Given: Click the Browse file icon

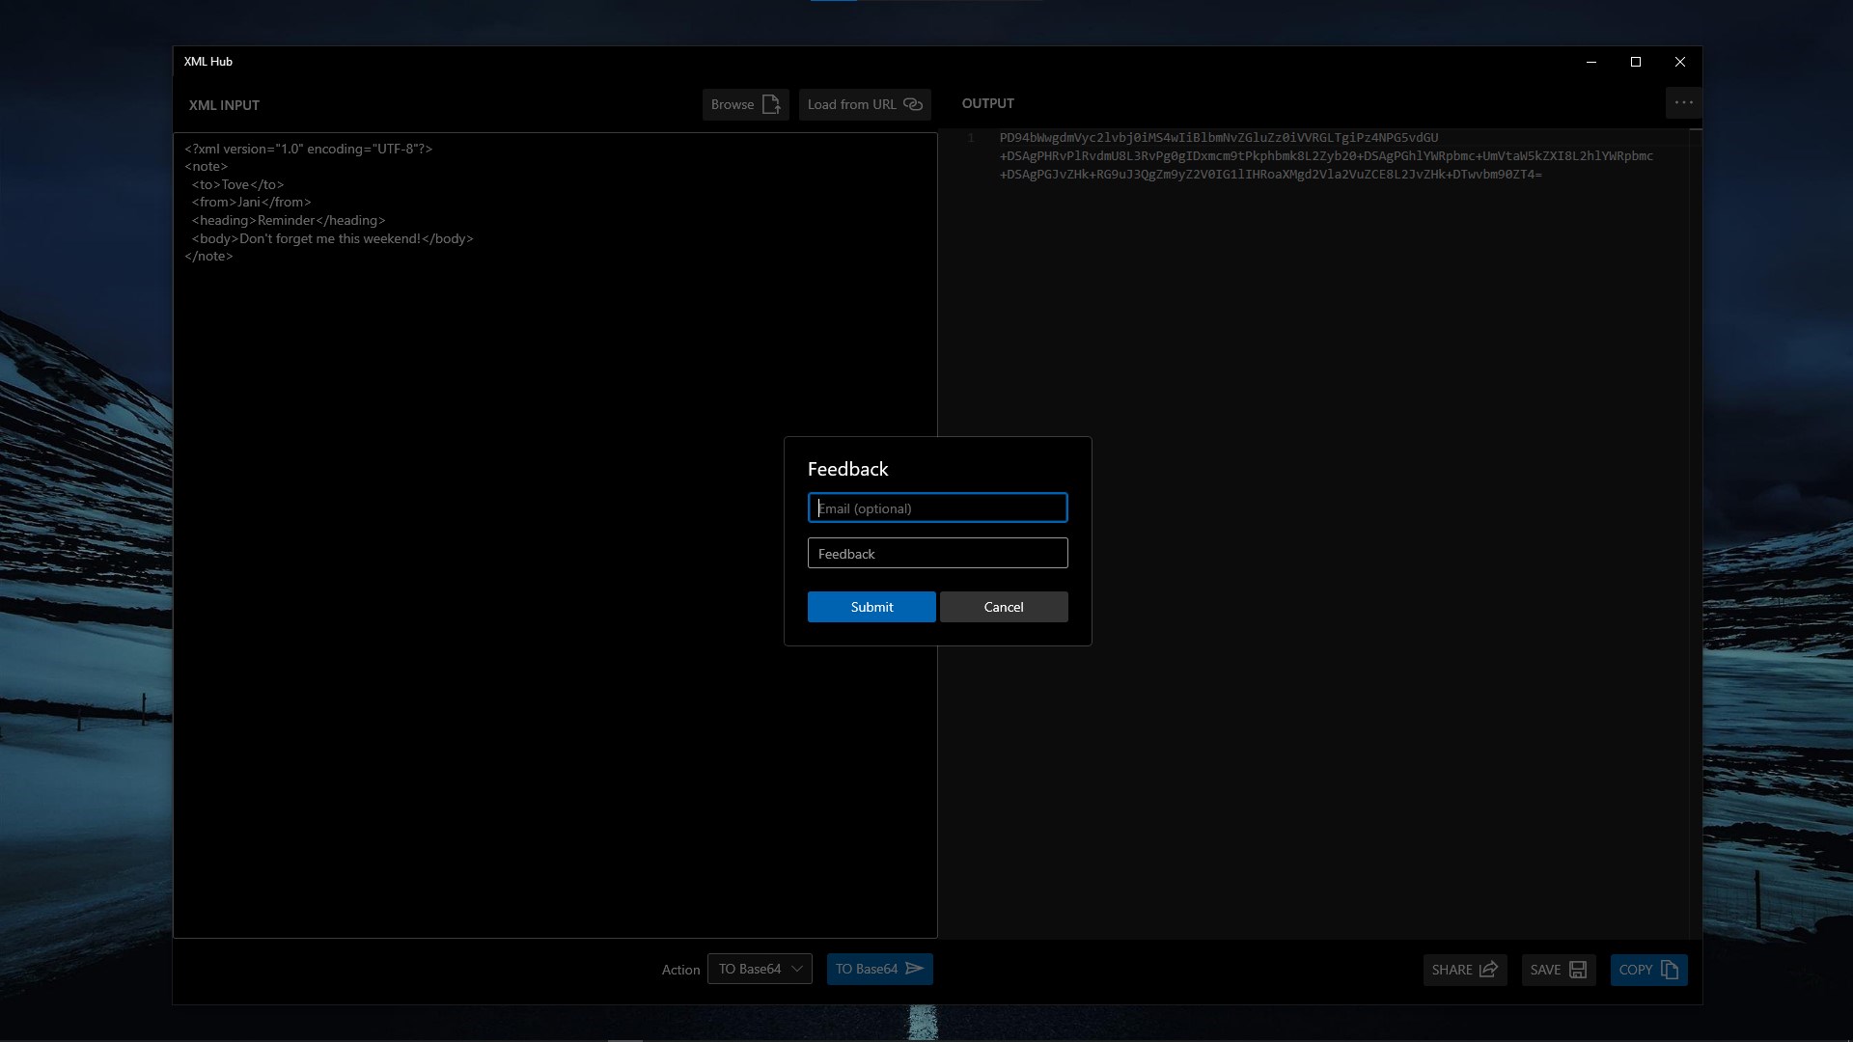Looking at the screenshot, I should (771, 104).
